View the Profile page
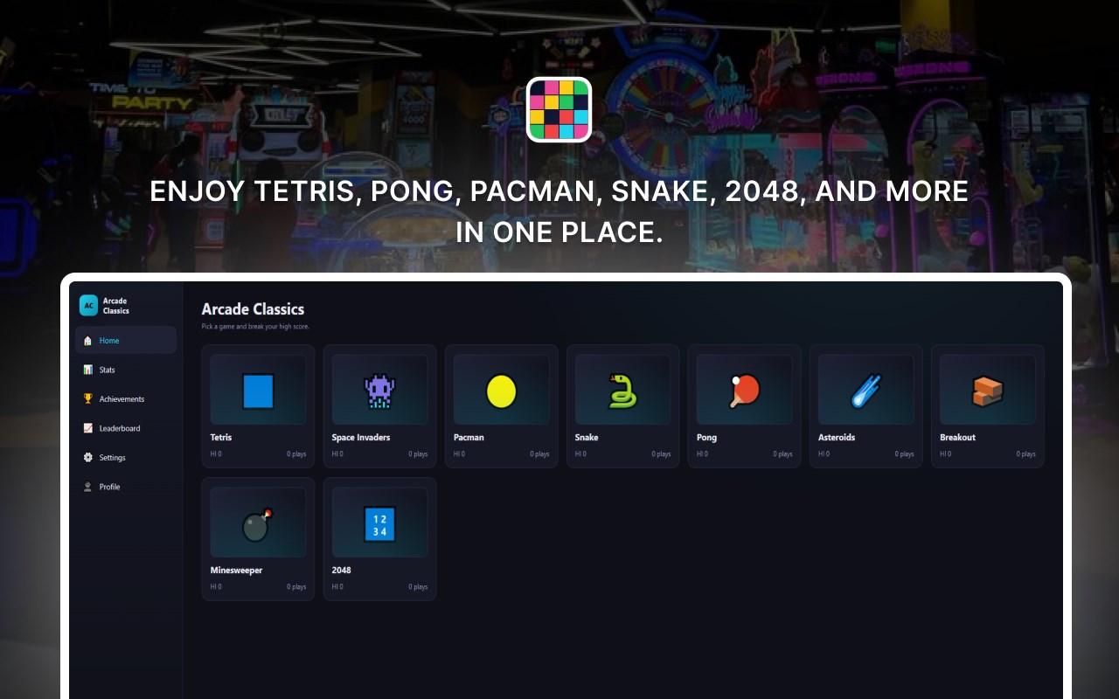The image size is (1119, 699). click(126, 487)
